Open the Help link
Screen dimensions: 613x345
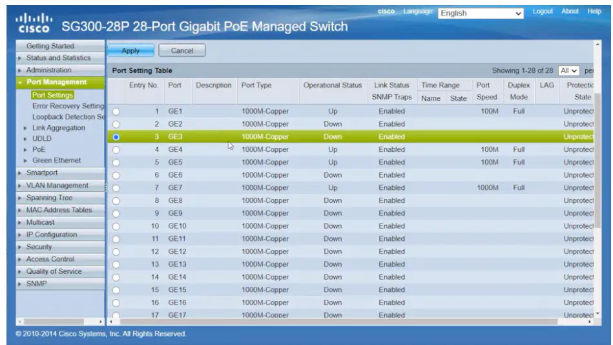point(594,12)
